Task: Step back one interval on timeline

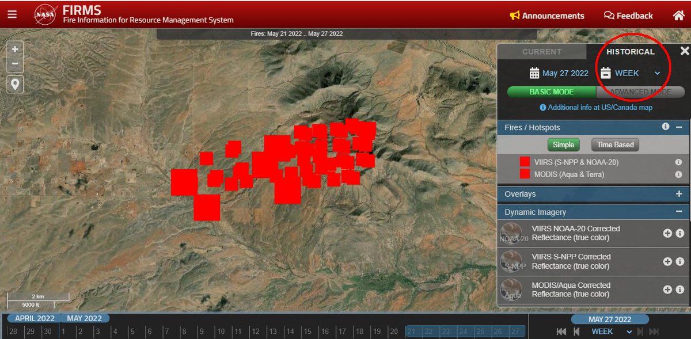Action: point(577,332)
